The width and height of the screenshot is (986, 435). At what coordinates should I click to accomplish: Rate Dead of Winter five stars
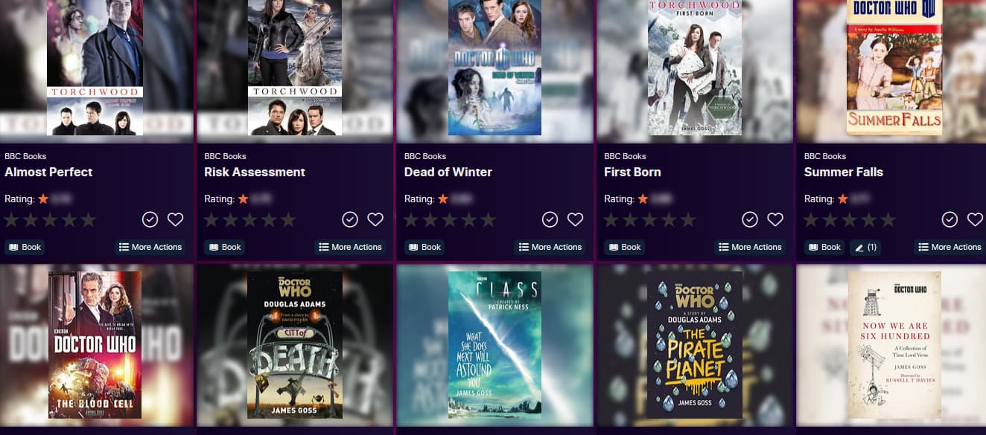[488, 220]
